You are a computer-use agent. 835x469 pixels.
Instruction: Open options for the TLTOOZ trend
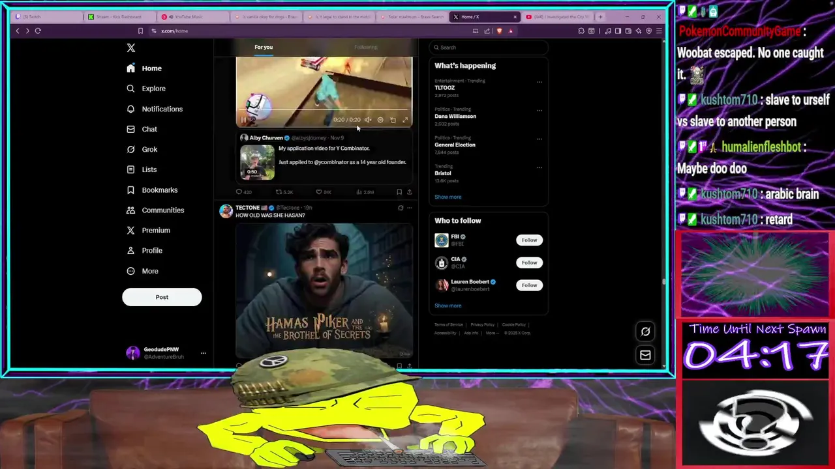tap(539, 82)
